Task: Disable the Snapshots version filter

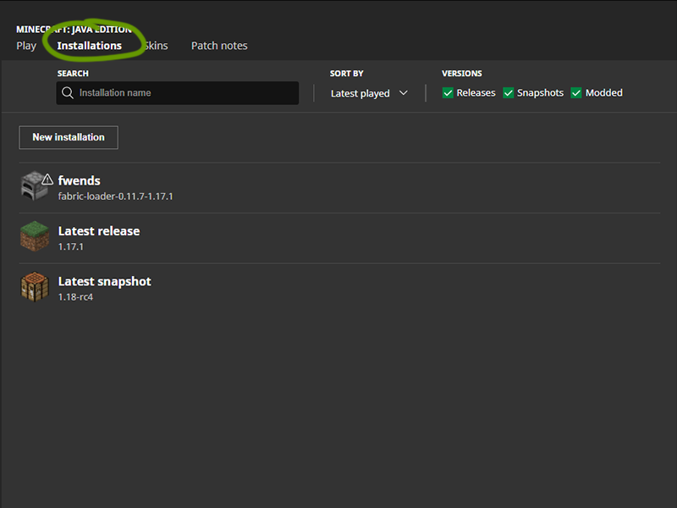Action: (x=509, y=93)
